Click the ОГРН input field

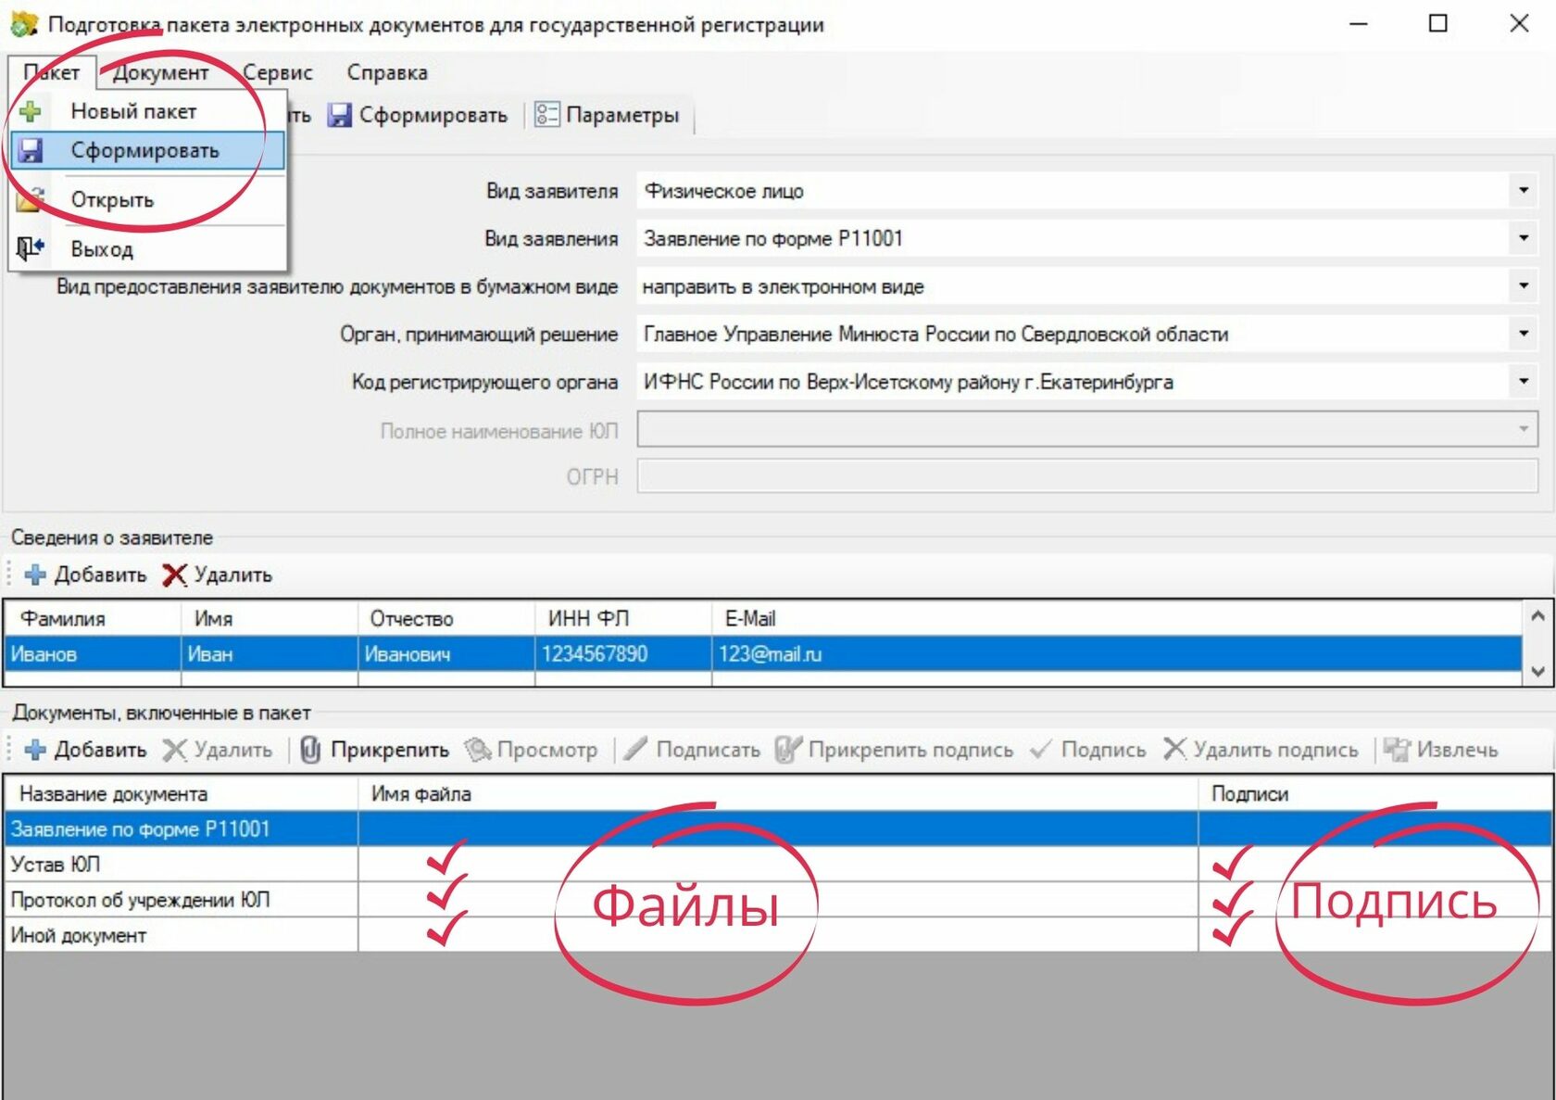1087,476
